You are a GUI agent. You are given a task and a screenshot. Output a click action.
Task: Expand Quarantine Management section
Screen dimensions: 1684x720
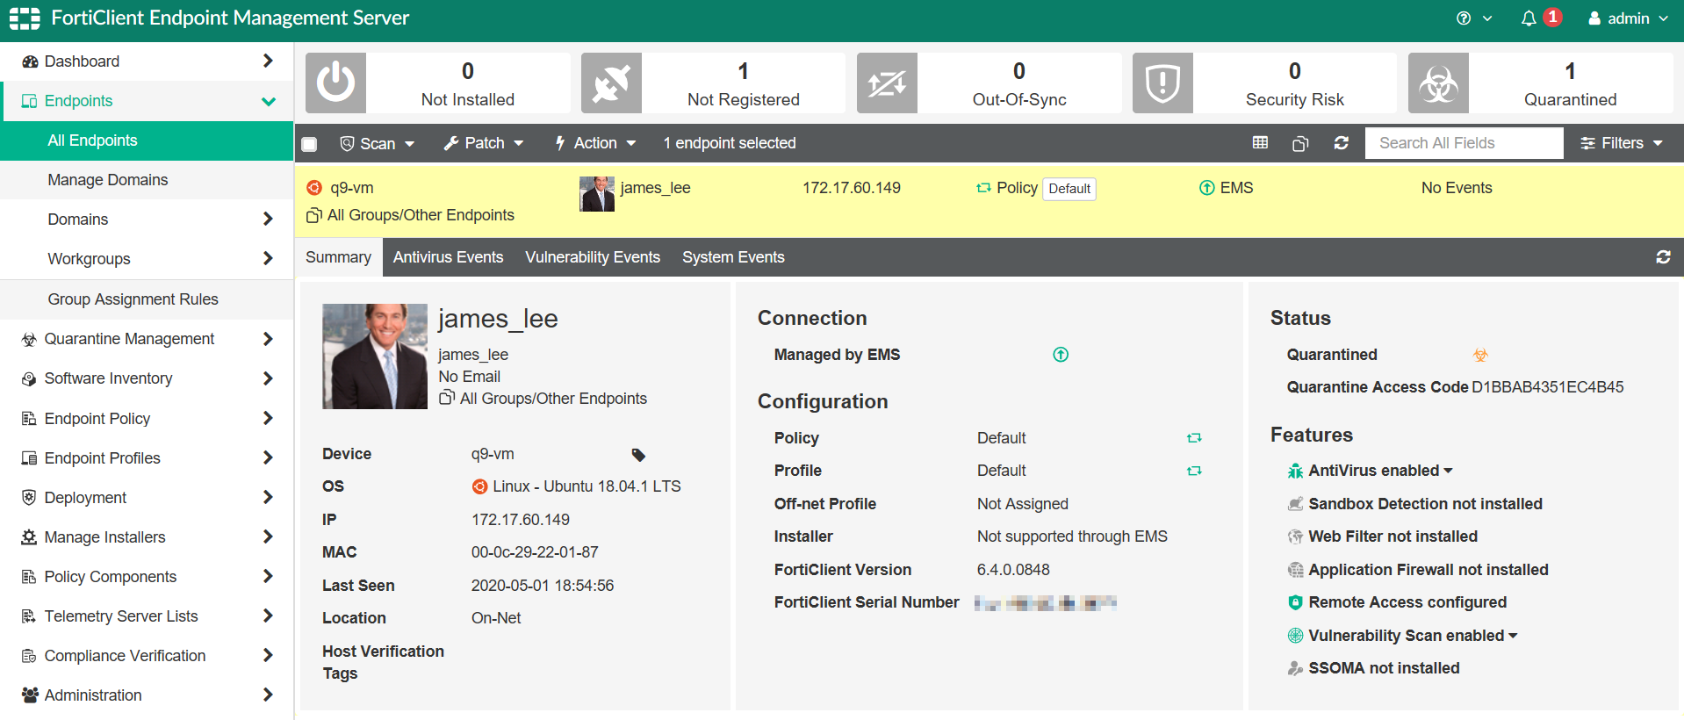click(x=268, y=339)
